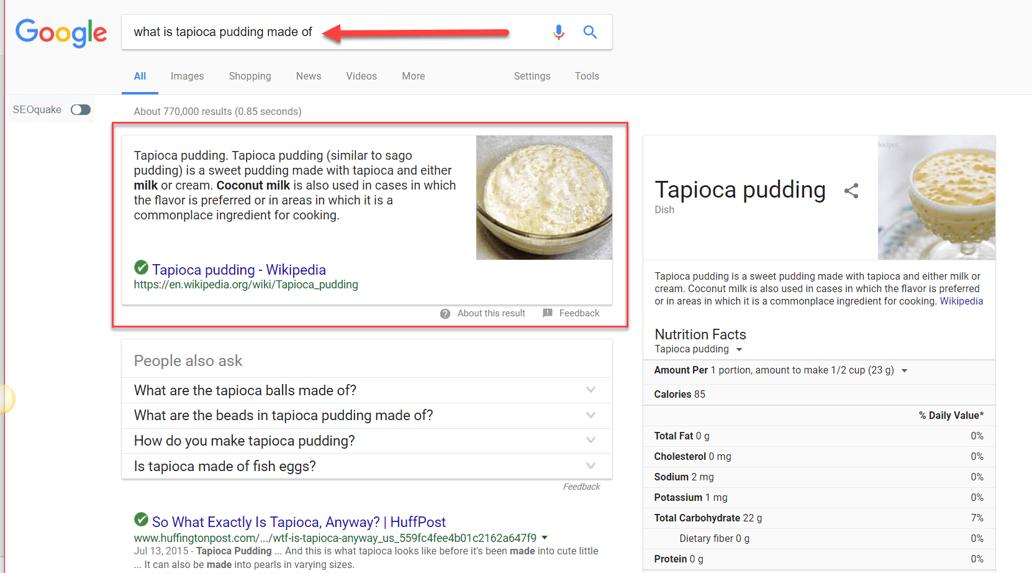The image size is (1032, 573).
Task: Expand 'What are the tapioca balls made of?'
Action: tap(367, 390)
